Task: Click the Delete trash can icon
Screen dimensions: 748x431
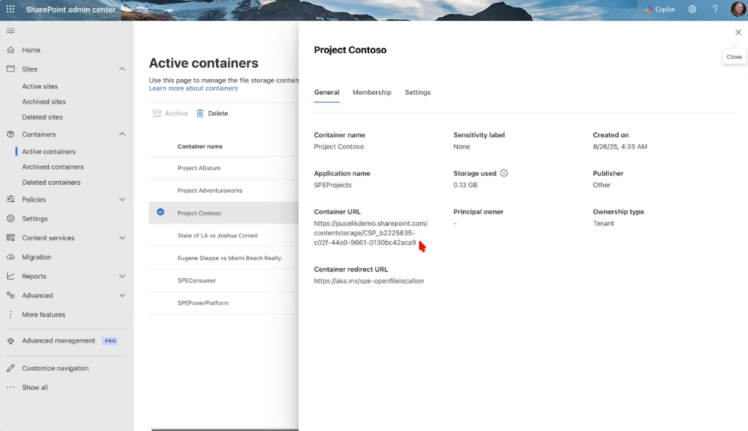Action: tap(200, 113)
